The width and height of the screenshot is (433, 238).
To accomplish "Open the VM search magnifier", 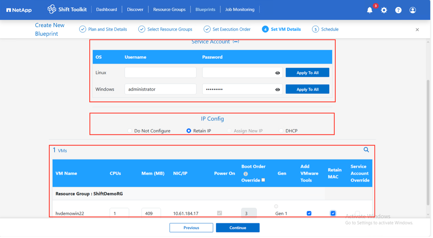I will click(366, 150).
